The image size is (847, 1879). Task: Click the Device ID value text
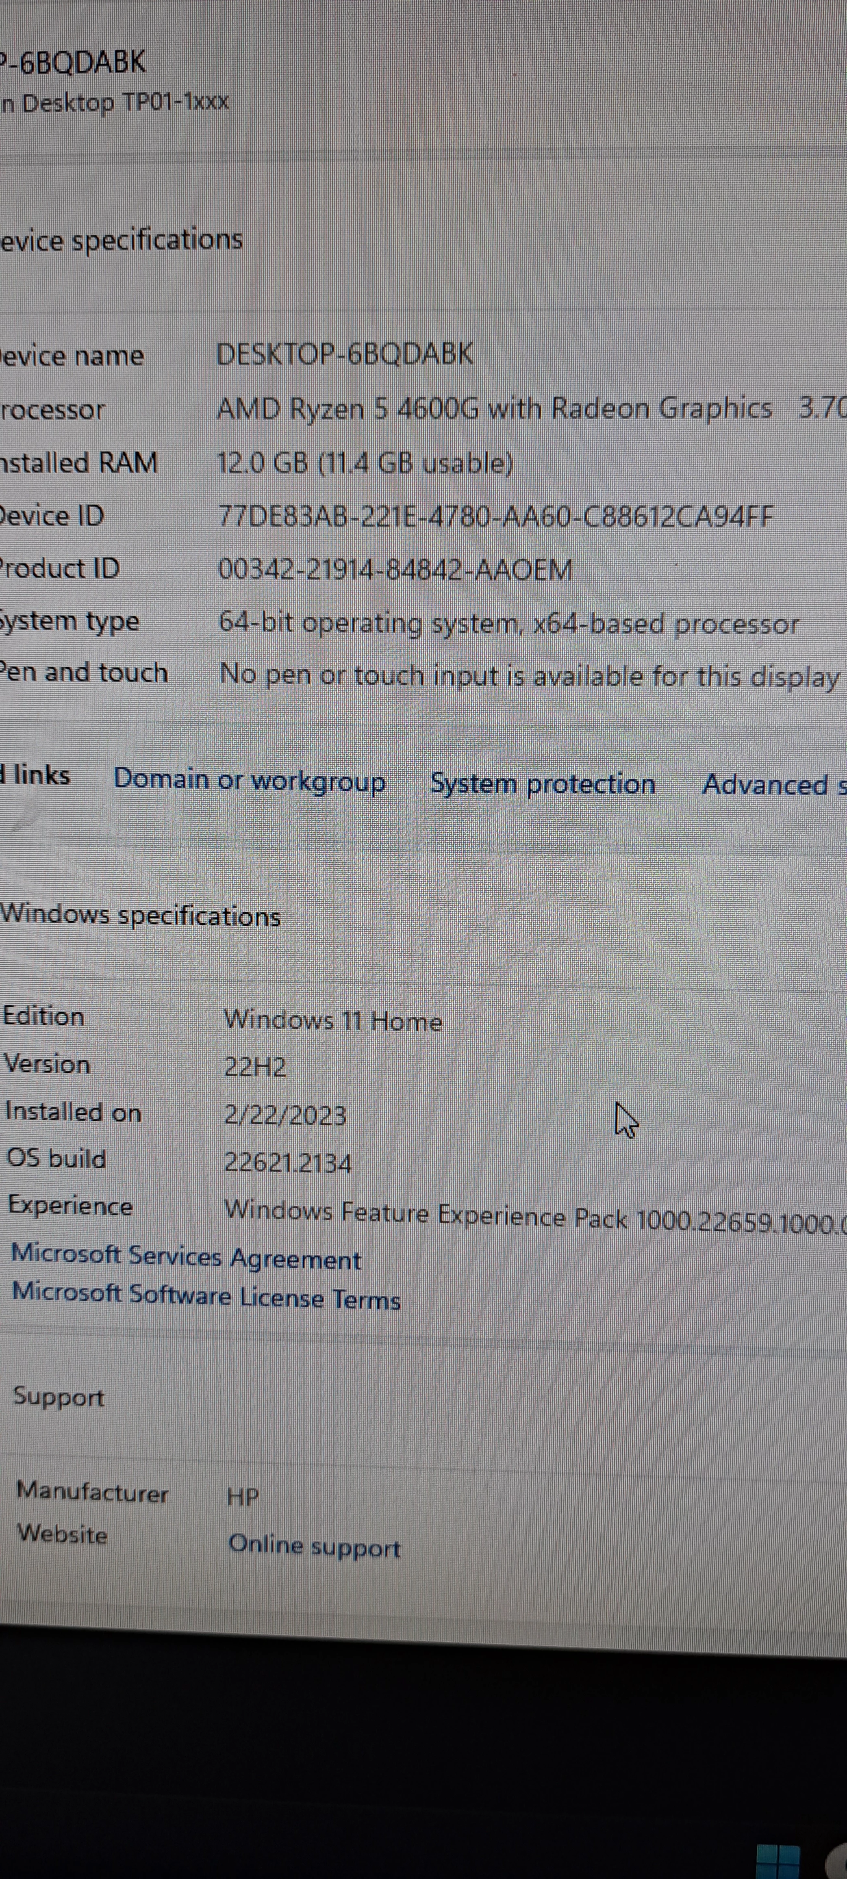pyautogui.click(x=495, y=516)
